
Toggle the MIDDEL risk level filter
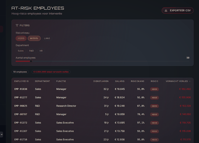tap(34, 38)
